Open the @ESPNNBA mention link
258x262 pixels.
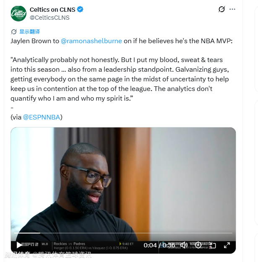tap(42, 117)
